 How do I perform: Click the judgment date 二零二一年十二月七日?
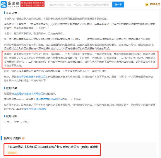[16, 122]
